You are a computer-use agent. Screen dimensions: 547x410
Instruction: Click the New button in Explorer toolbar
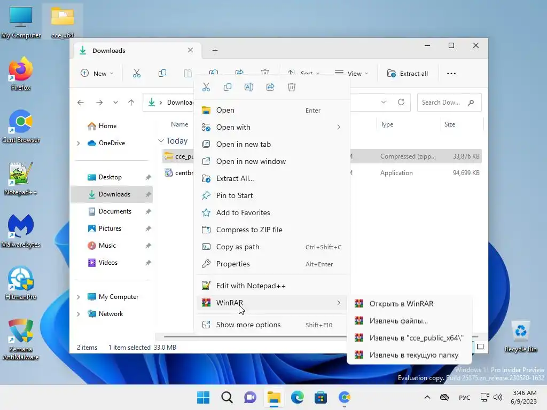tap(97, 74)
